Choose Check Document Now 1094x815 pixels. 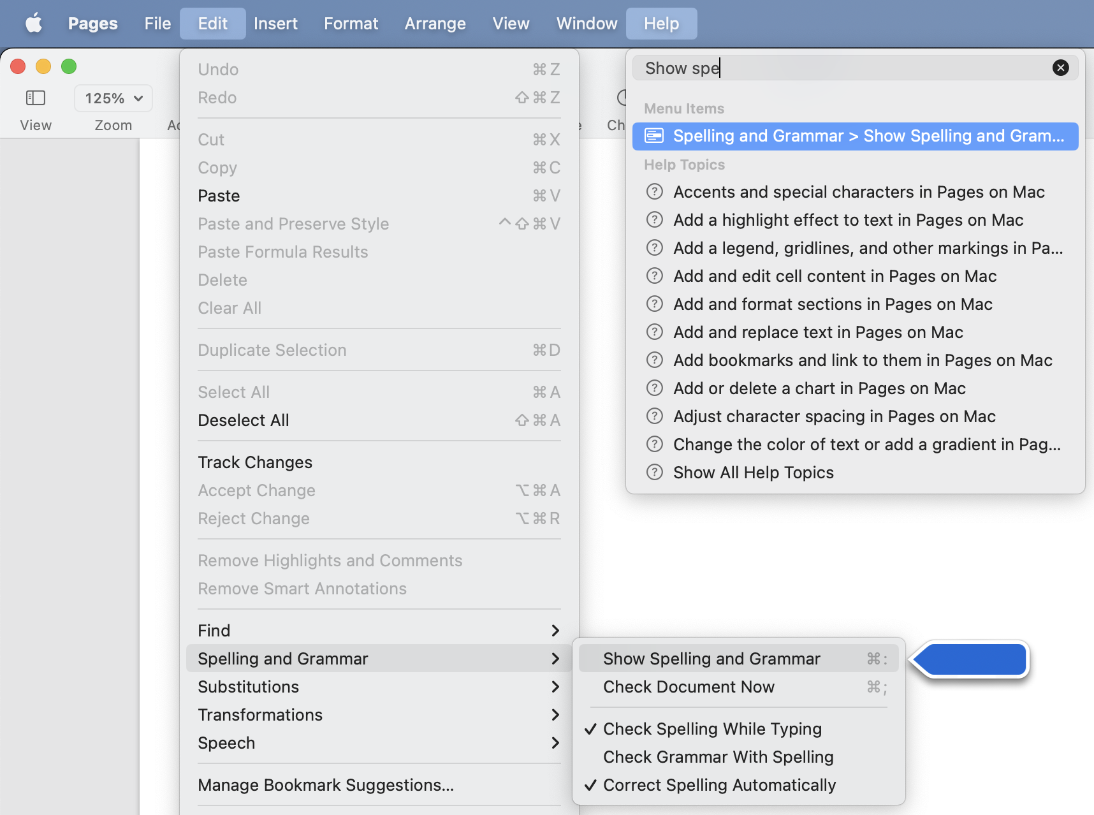739,687
